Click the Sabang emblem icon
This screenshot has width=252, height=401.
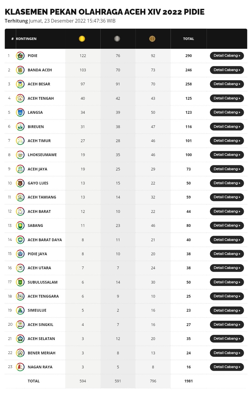[x=20, y=225]
